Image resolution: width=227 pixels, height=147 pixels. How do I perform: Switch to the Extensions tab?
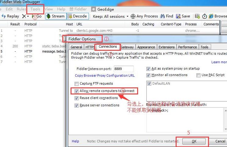pos(167,47)
